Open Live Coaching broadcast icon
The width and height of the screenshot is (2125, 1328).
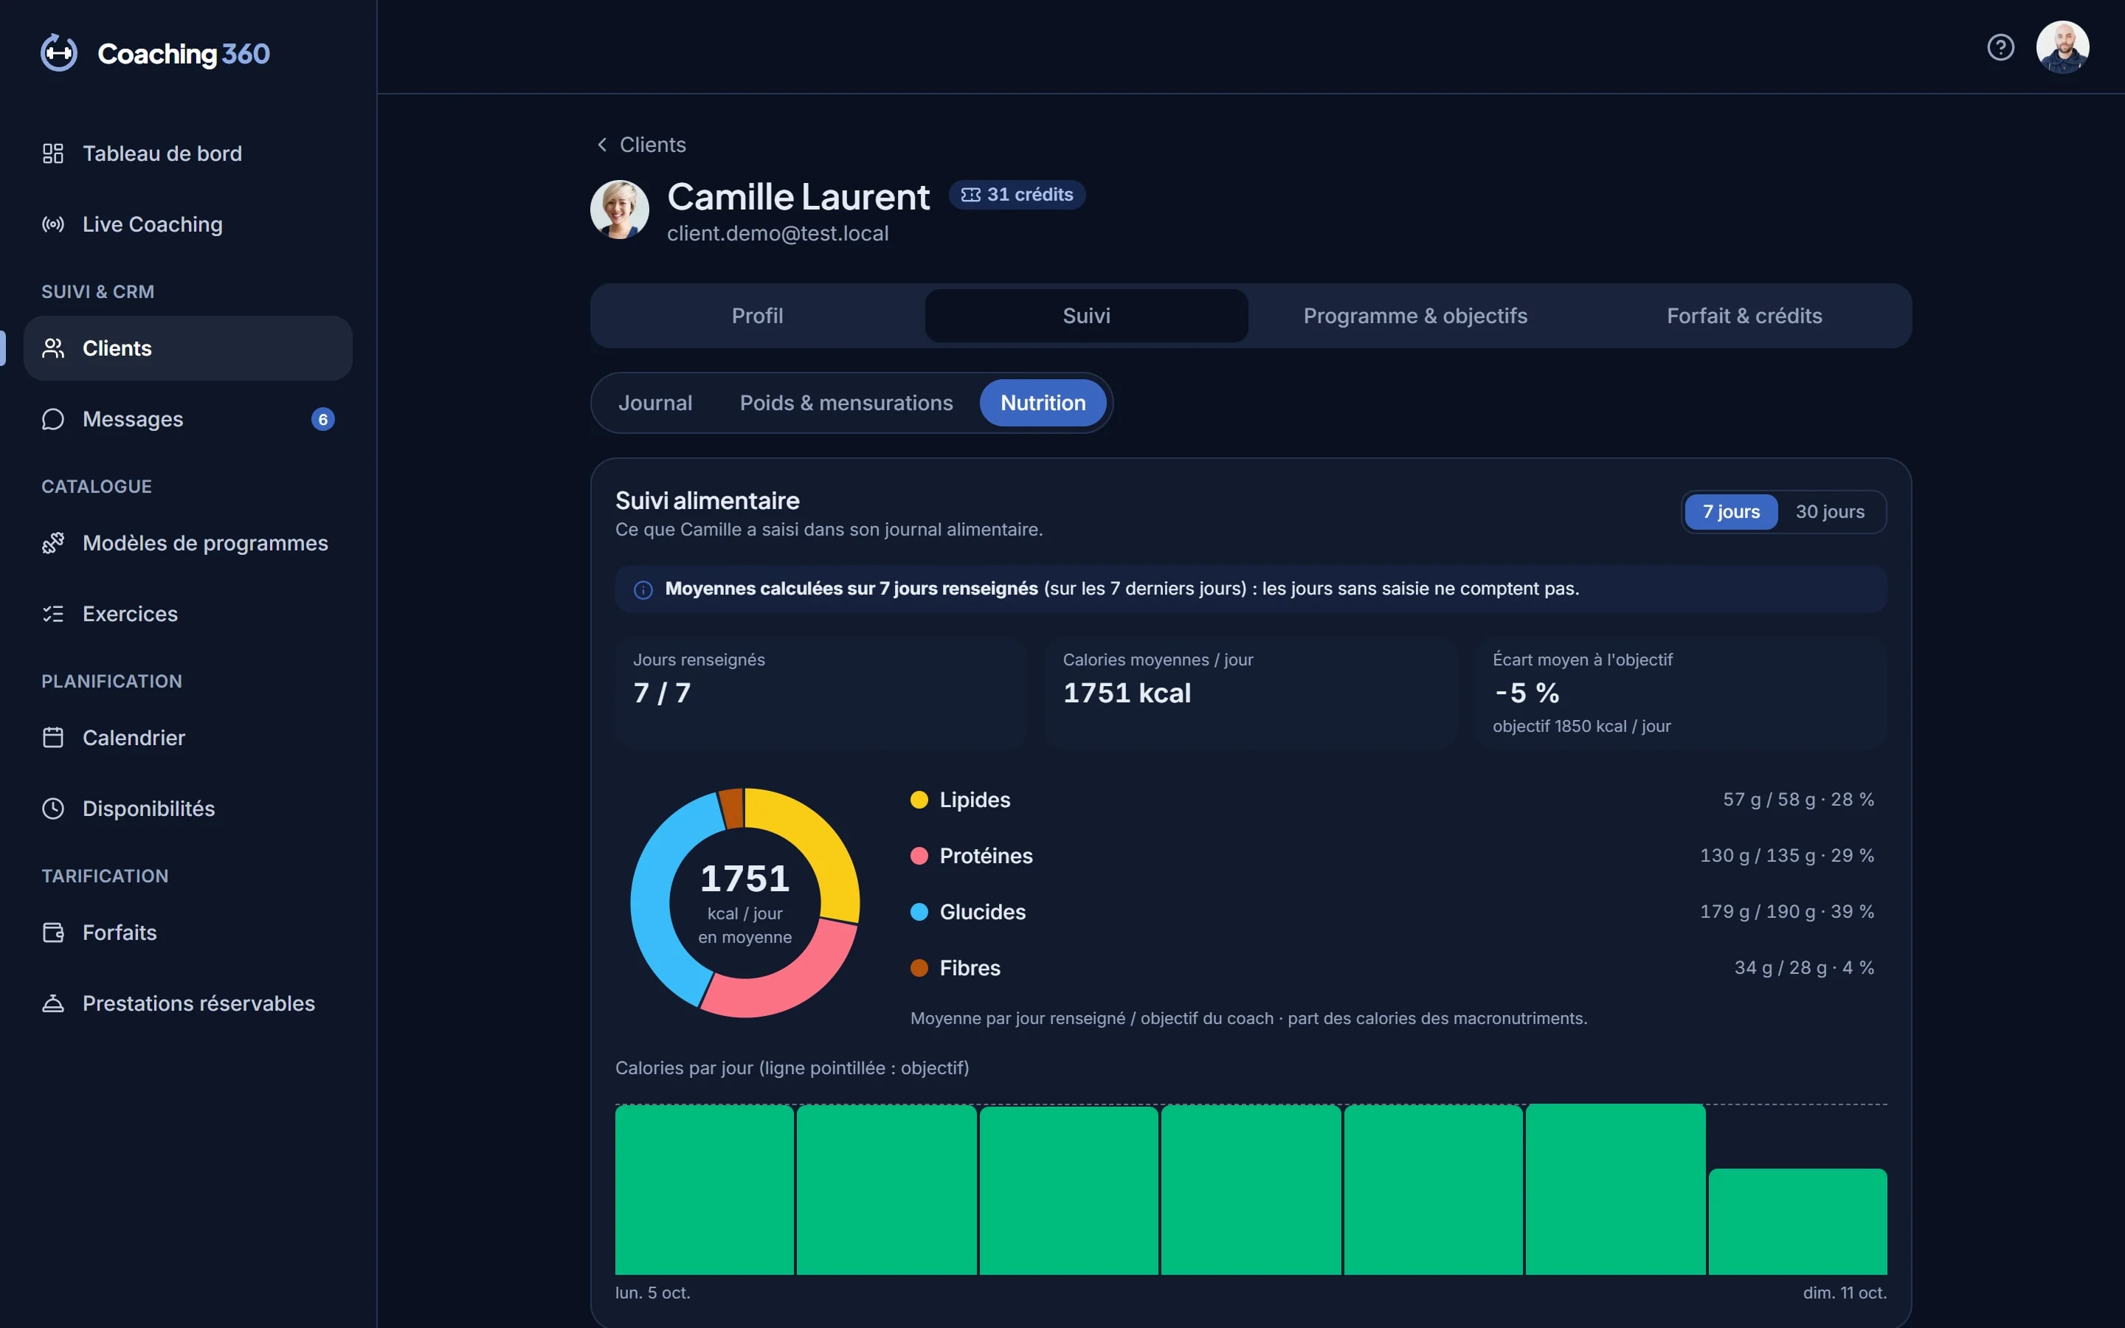pyautogui.click(x=52, y=225)
